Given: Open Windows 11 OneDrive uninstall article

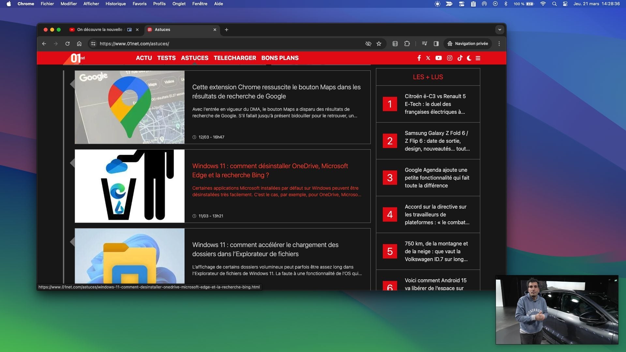Looking at the screenshot, I should (270, 170).
